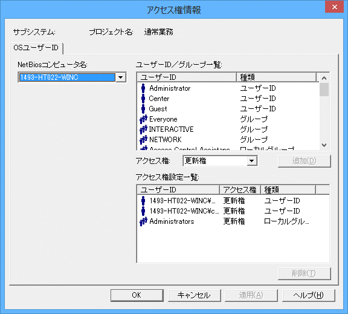Click the Everyone group icon
Screen dimensions: 348x314
(143, 119)
